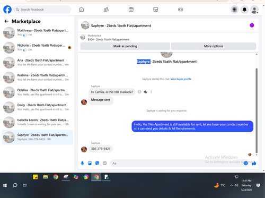Choose a GIF icon
Viewport: 265px width, 198px height.
(105, 163)
